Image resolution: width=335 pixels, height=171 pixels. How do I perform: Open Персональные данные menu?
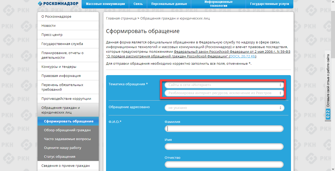169,4
